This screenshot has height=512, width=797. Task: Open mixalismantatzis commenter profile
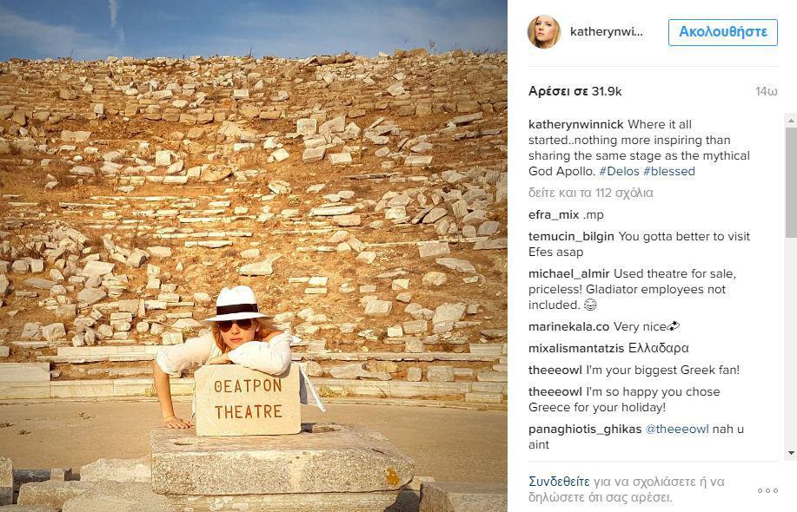click(x=576, y=349)
